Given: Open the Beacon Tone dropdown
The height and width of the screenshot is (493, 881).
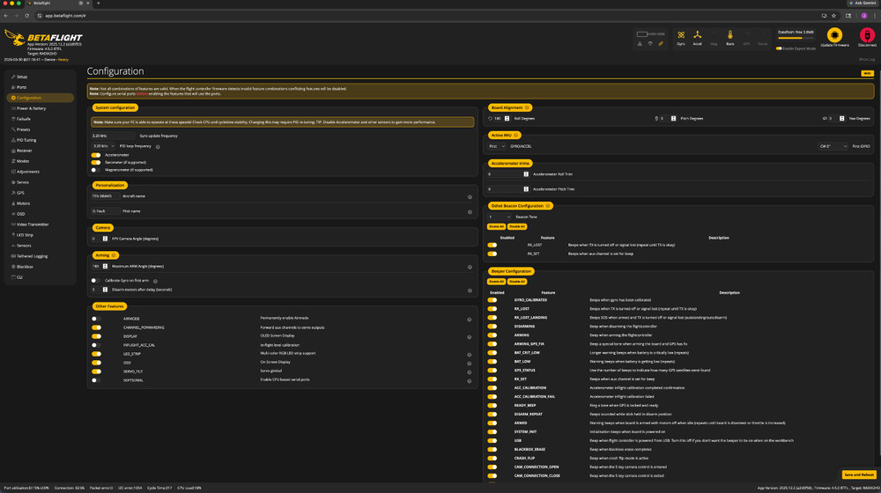Looking at the screenshot, I should [x=499, y=217].
